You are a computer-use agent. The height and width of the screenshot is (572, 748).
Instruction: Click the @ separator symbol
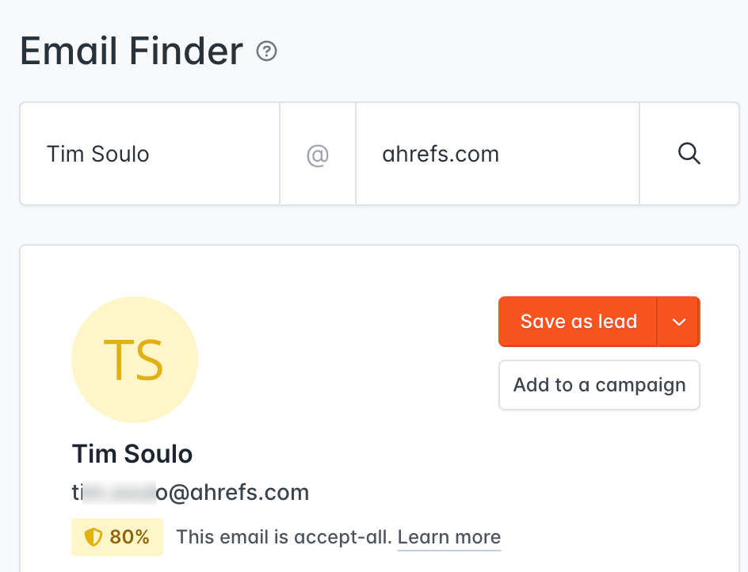(317, 154)
